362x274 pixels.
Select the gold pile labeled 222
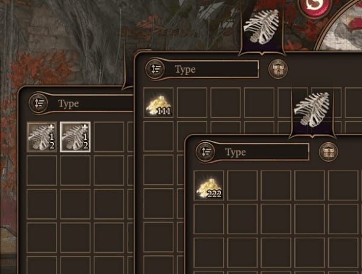[208, 186]
